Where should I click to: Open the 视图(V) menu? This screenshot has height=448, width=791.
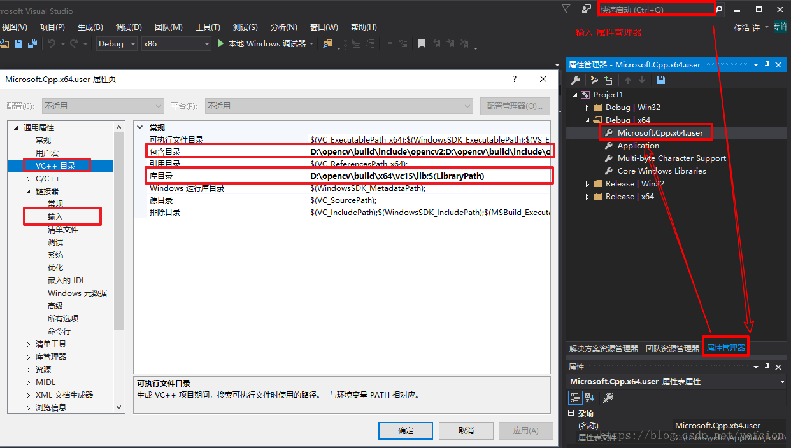[x=14, y=27]
